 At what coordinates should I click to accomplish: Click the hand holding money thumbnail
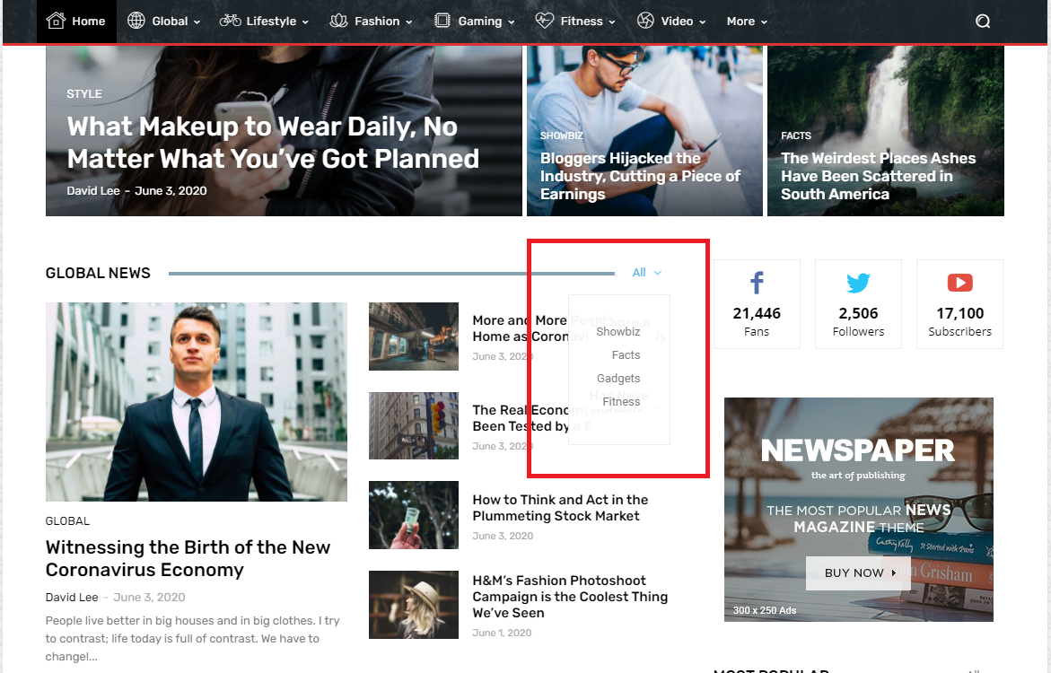click(414, 515)
